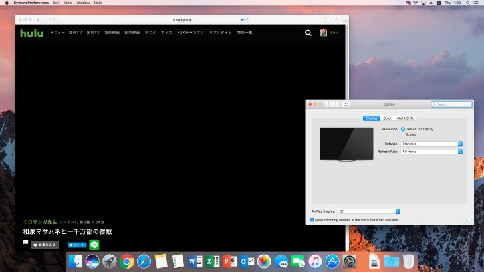Screen dimensions: 484x272
Task: Launch Microsoft Excel from the Dock
Action: coord(212,261)
